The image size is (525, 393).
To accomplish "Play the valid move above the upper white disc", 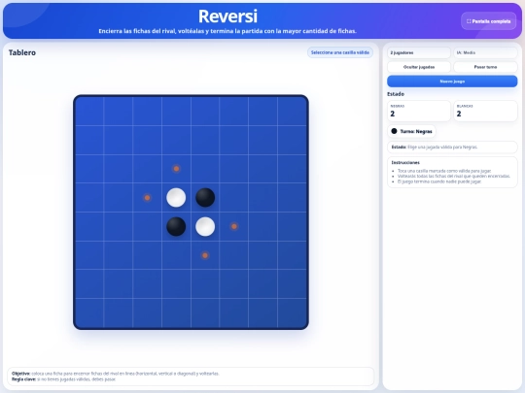I will (x=176, y=169).
